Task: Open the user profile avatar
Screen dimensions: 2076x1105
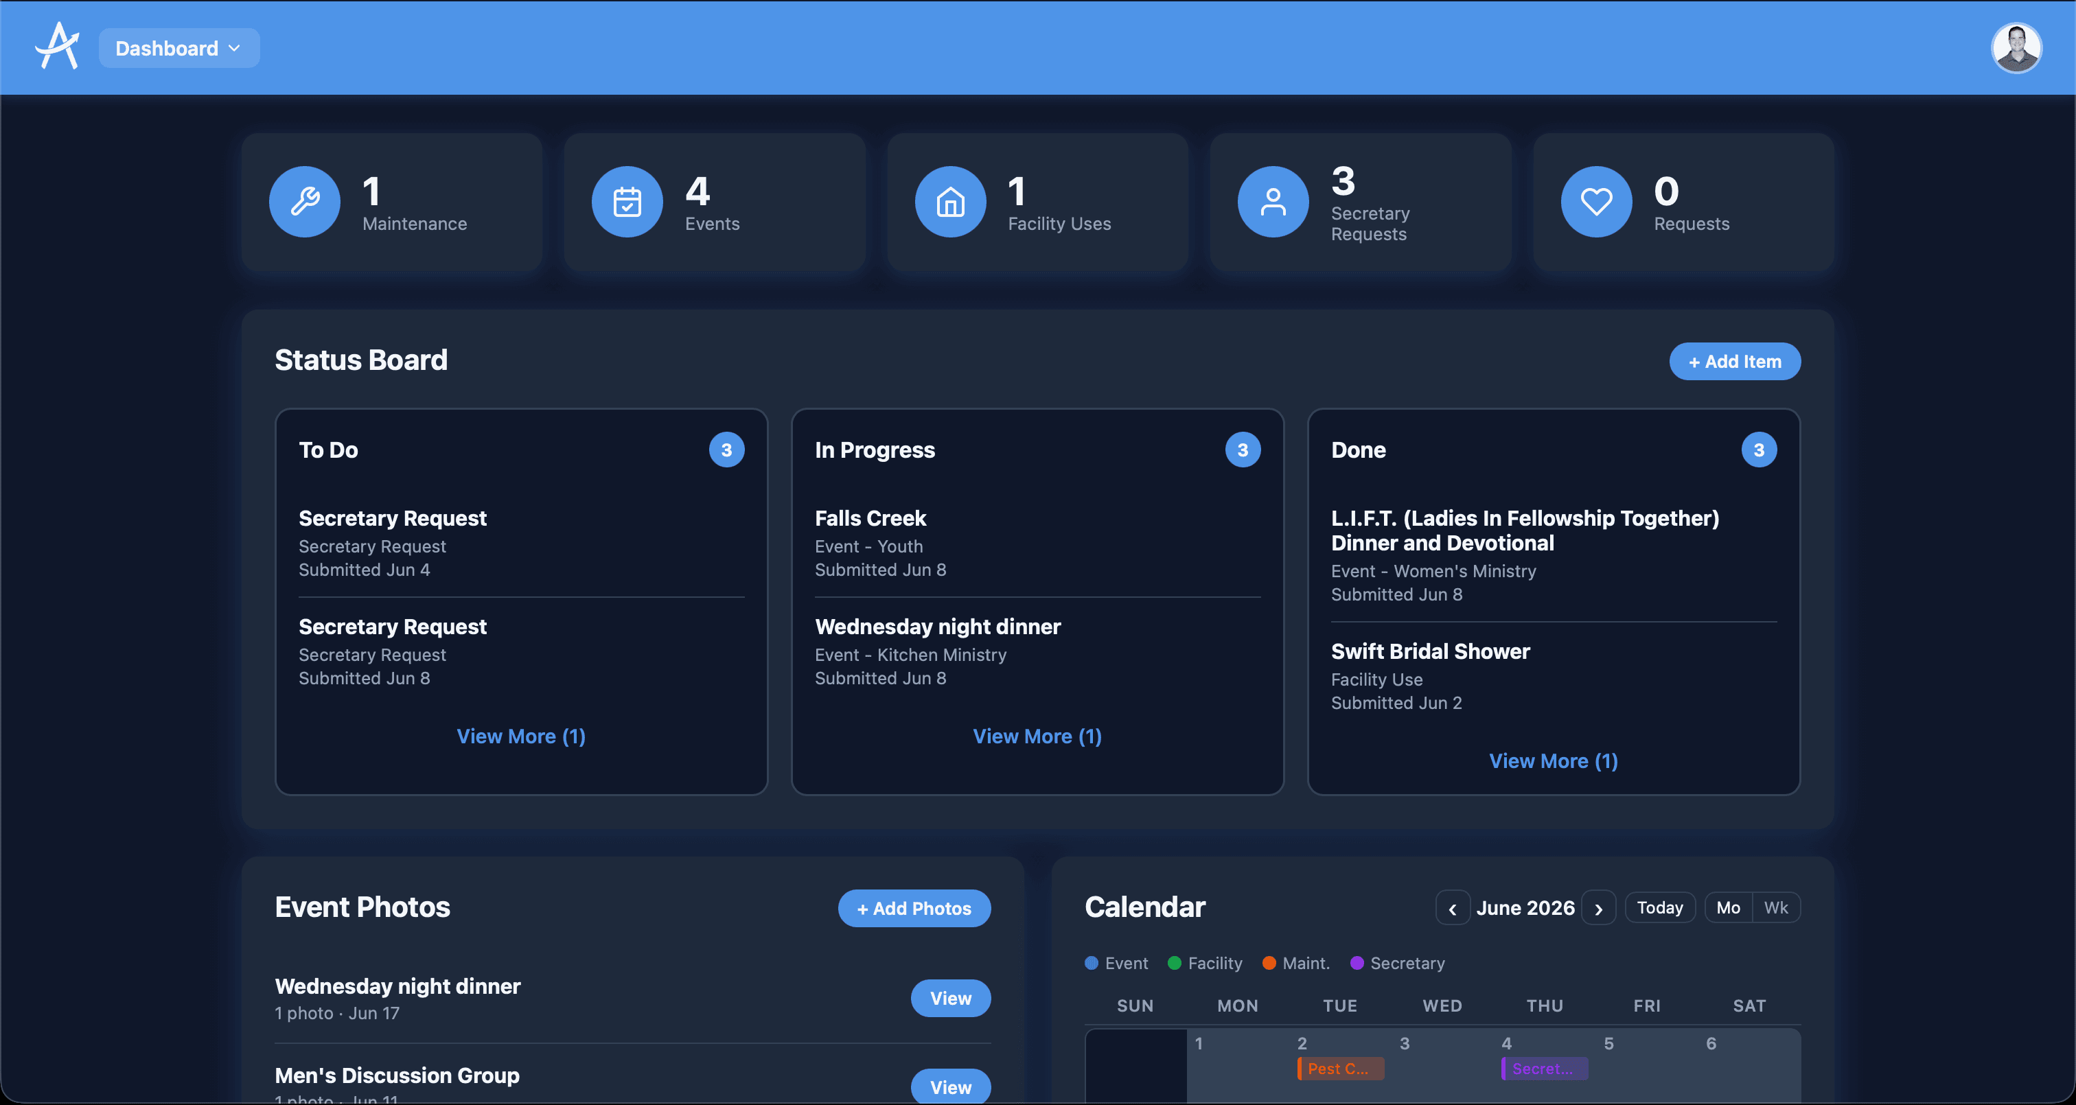Action: [x=2016, y=47]
